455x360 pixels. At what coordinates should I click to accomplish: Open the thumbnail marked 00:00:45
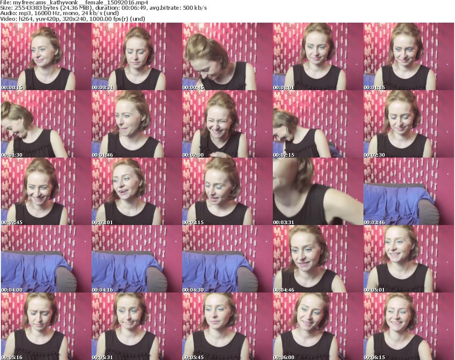(227, 57)
